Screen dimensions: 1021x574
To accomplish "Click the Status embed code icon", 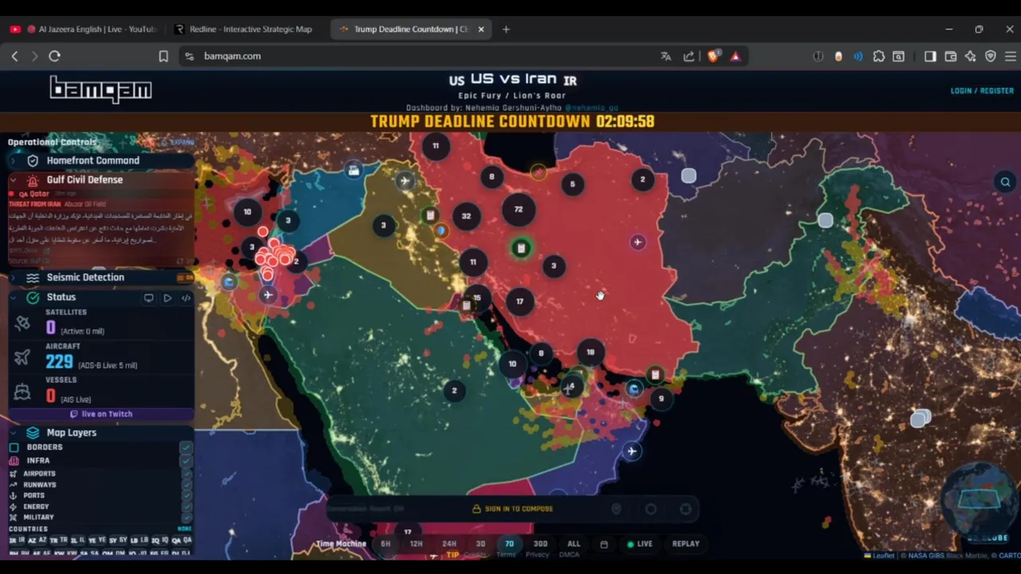I will click(x=186, y=297).
